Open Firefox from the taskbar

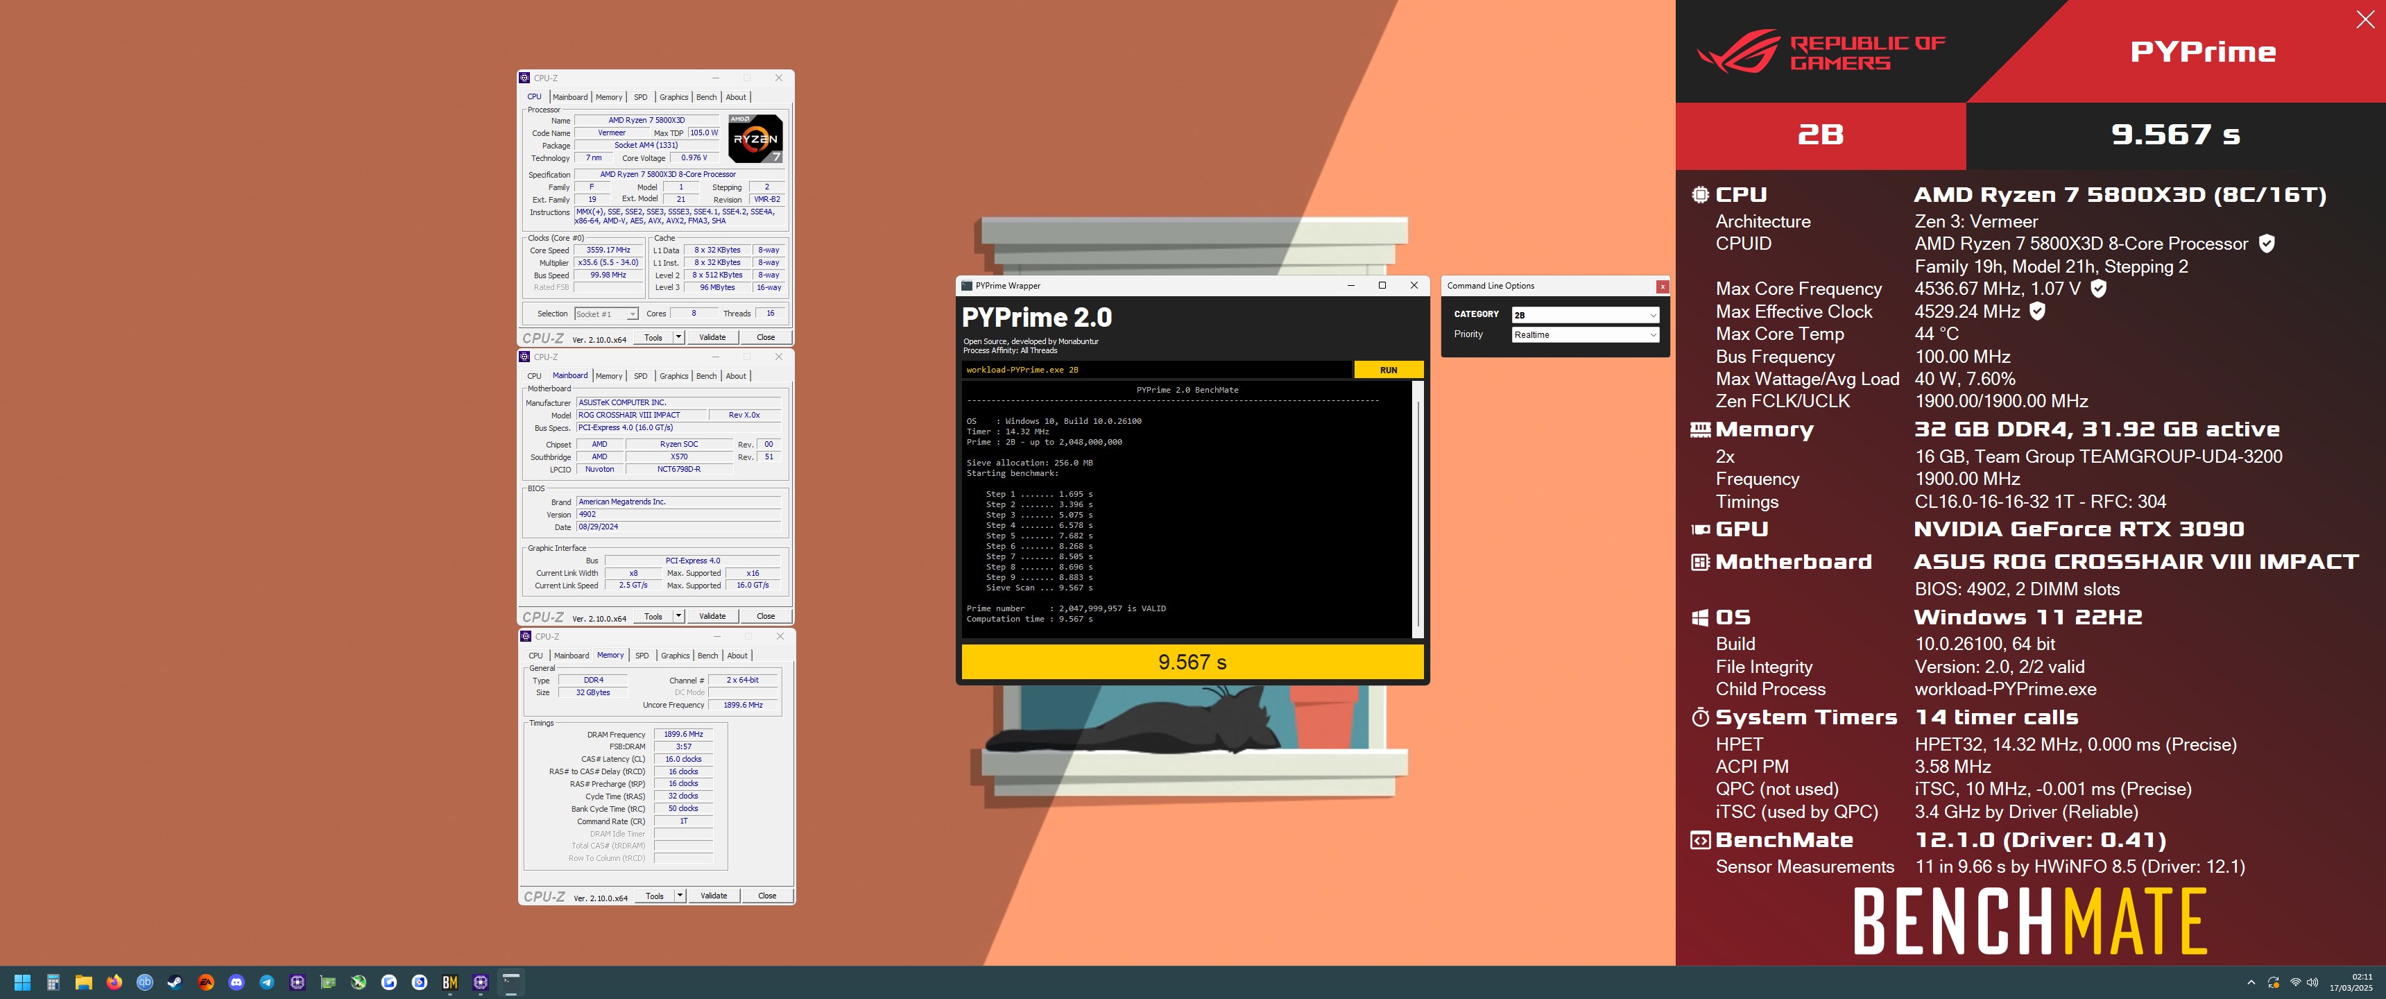(x=114, y=982)
